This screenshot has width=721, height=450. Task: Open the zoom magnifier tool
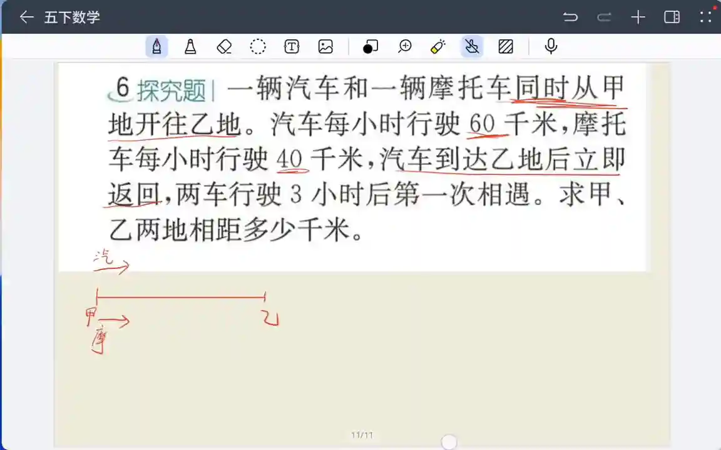click(405, 46)
